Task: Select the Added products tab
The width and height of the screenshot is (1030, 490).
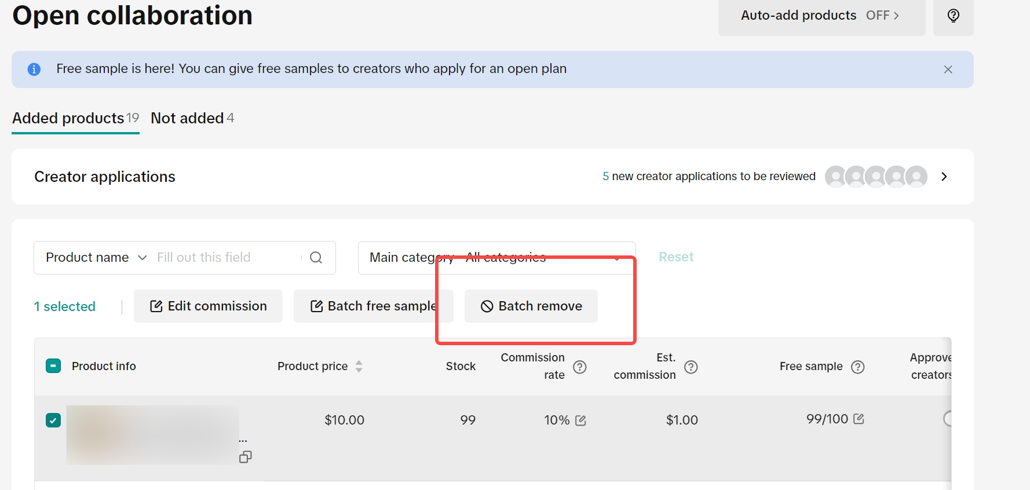Action: (x=75, y=118)
